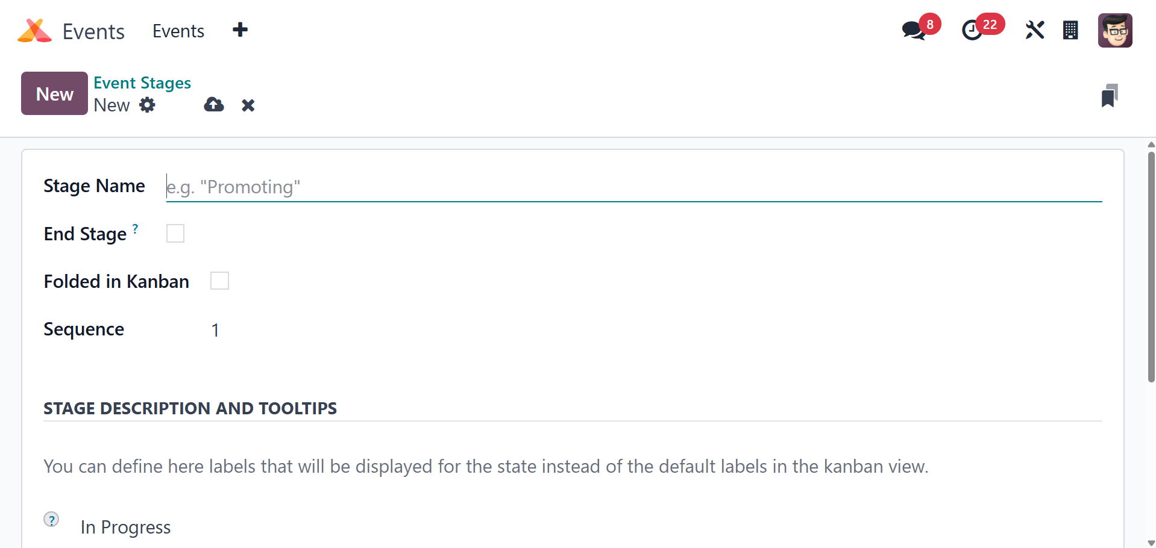Toggle the End Stage checkbox
Screen dimensions: 1156x548
click(175, 233)
